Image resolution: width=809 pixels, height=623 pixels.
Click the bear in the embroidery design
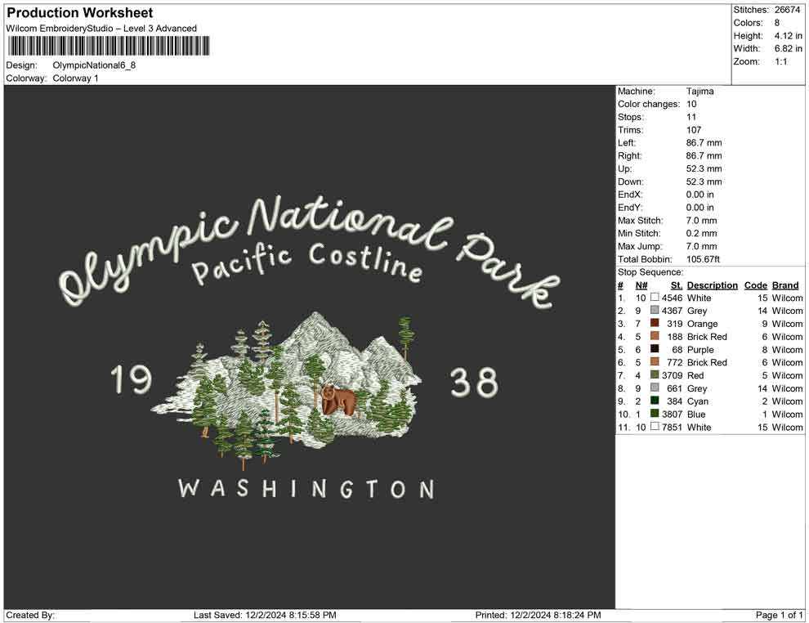[x=338, y=400]
